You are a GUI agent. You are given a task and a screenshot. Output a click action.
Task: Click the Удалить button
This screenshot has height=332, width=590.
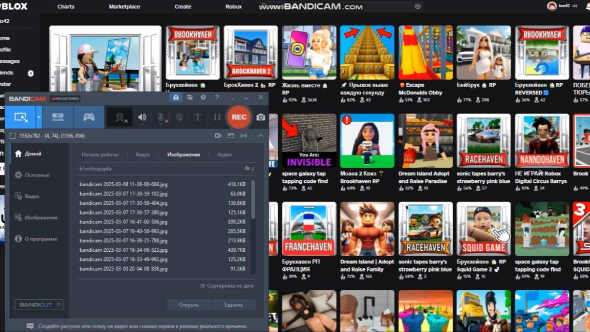234,305
